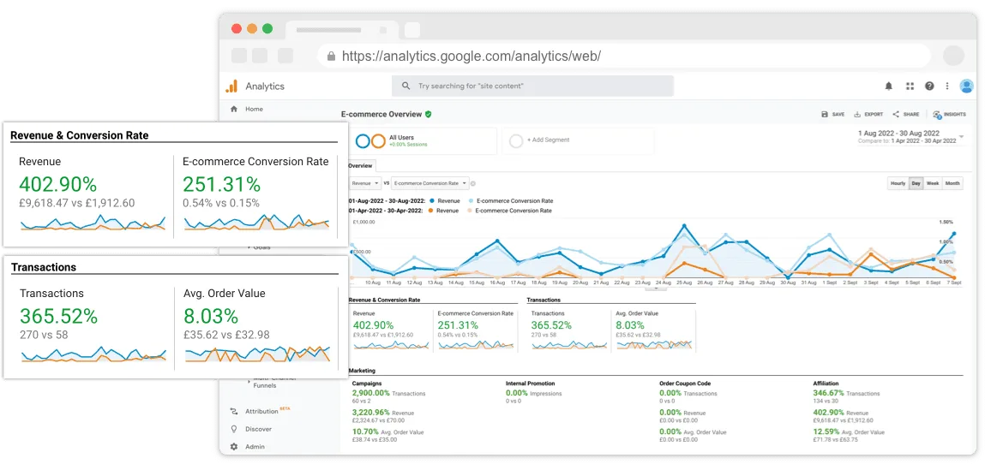
Task: Click the 365.52% Transactions value in the enlarged callout
Action: point(59,316)
